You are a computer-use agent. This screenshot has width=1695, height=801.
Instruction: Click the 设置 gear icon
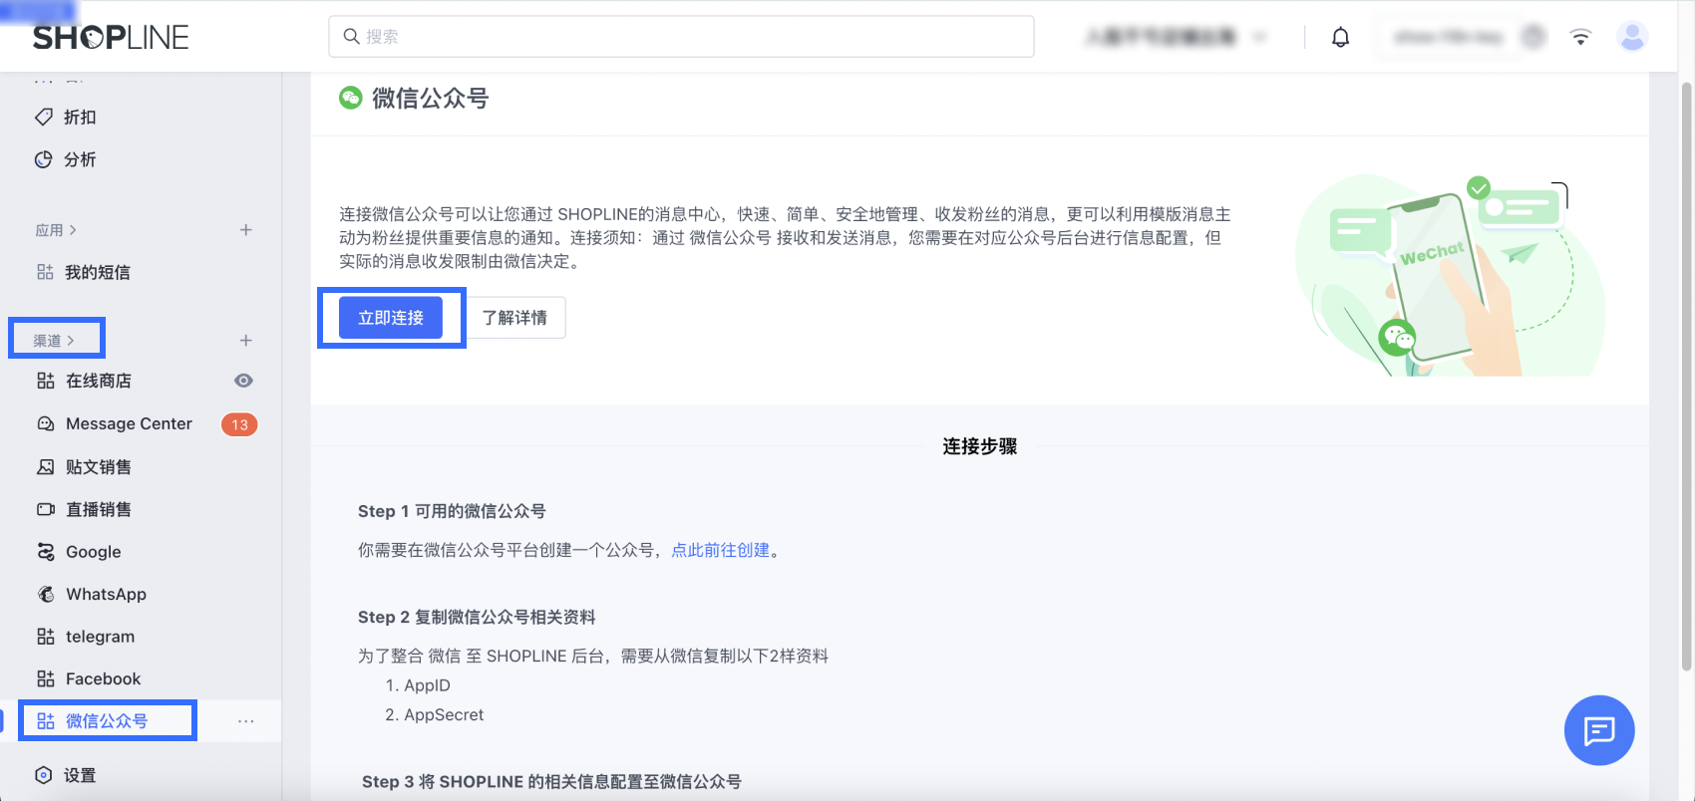point(44,775)
